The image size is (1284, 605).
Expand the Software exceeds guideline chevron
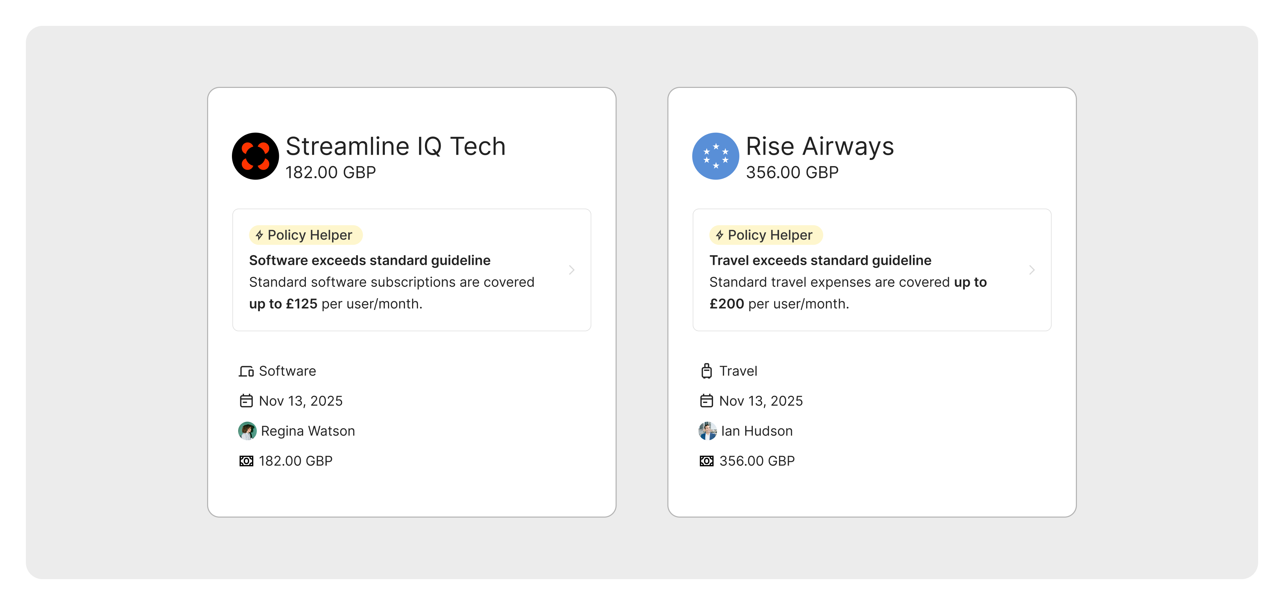click(x=572, y=270)
